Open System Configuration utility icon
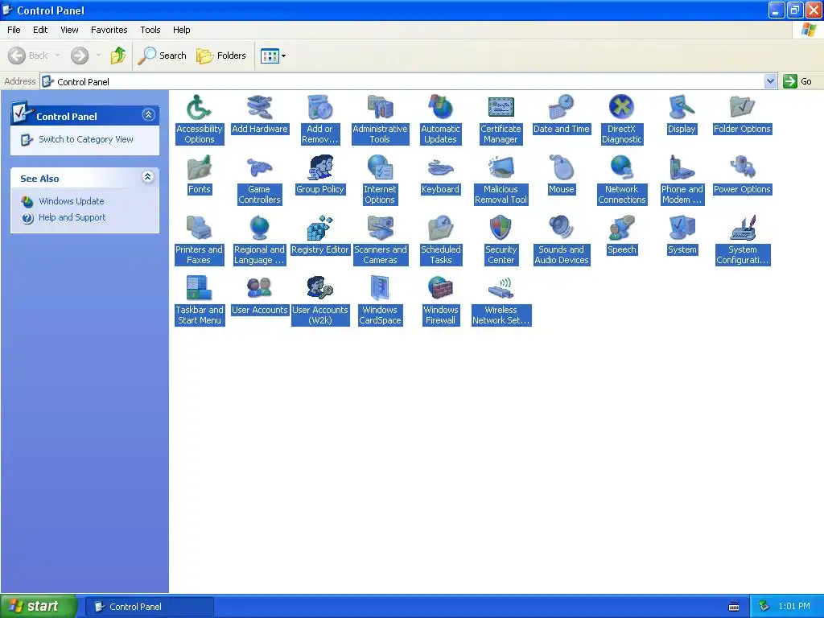Viewport: 824px width, 618px height. point(742,229)
